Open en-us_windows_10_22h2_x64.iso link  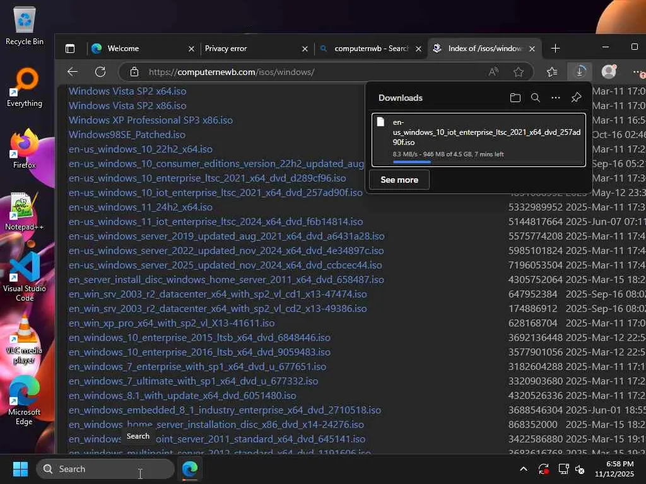pyautogui.click(x=141, y=149)
